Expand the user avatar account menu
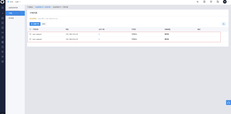This screenshot has height=114, width=231. tap(226, 2)
